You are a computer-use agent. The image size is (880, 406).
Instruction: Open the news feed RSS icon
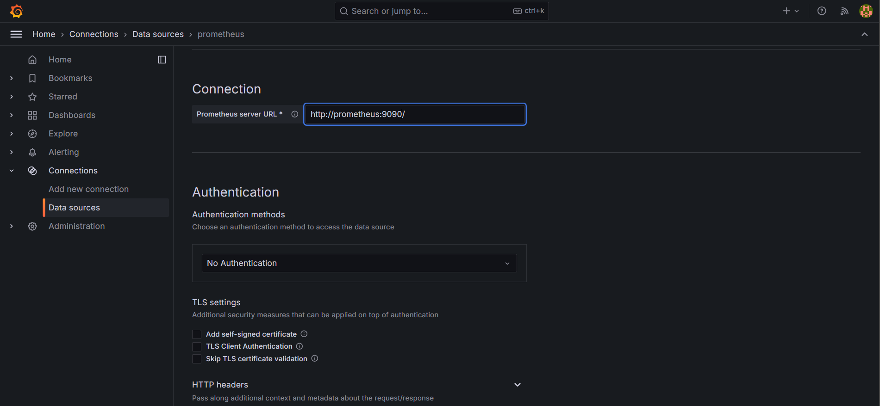[x=844, y=11]
